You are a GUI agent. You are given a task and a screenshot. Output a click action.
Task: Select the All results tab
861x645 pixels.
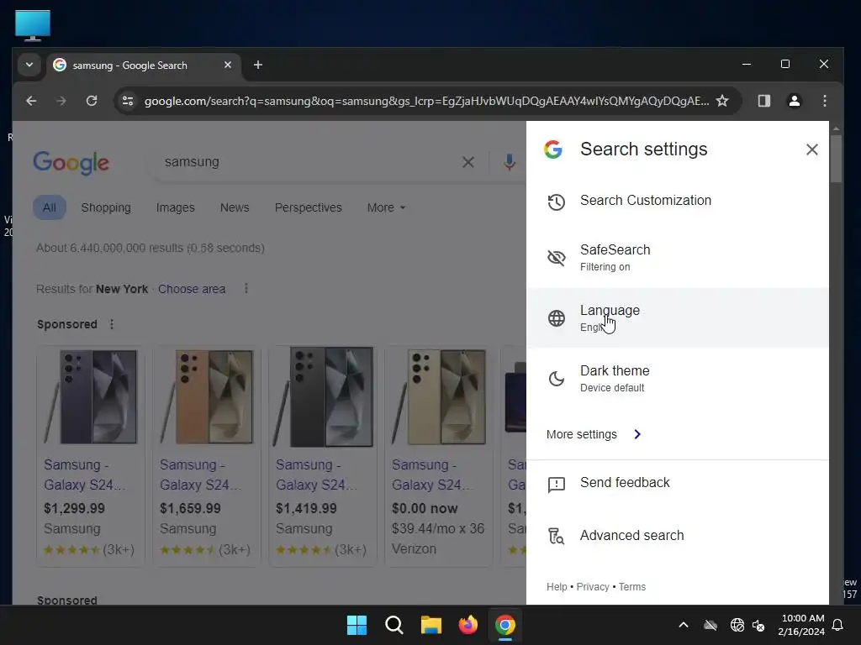tap(50, 208)
